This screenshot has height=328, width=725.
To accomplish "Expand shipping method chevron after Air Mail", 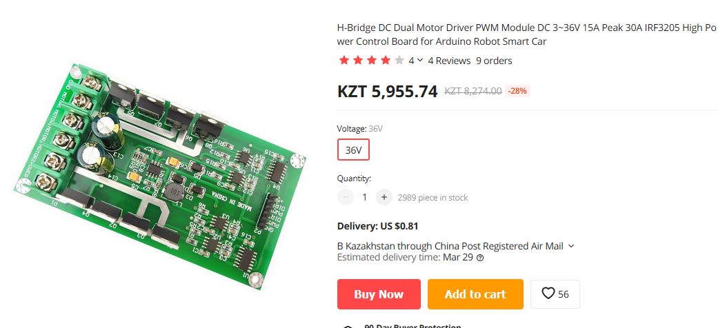I will coord(571,246).
